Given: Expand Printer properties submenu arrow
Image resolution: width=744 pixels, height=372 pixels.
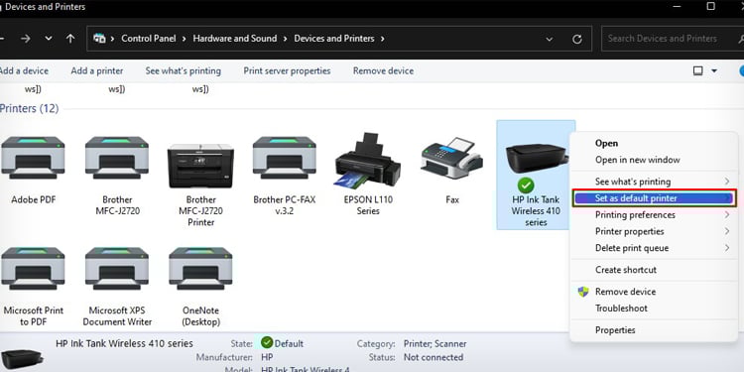Looking at the screenshot, I should click(727, 231).
